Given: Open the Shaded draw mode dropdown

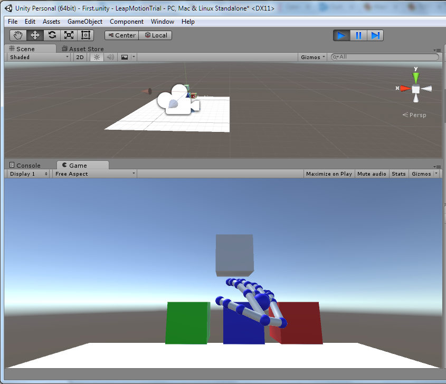Looking at the screenshot, I should point(39,57).
